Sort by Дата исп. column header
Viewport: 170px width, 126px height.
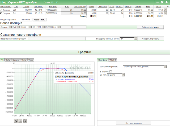(39, 7)
